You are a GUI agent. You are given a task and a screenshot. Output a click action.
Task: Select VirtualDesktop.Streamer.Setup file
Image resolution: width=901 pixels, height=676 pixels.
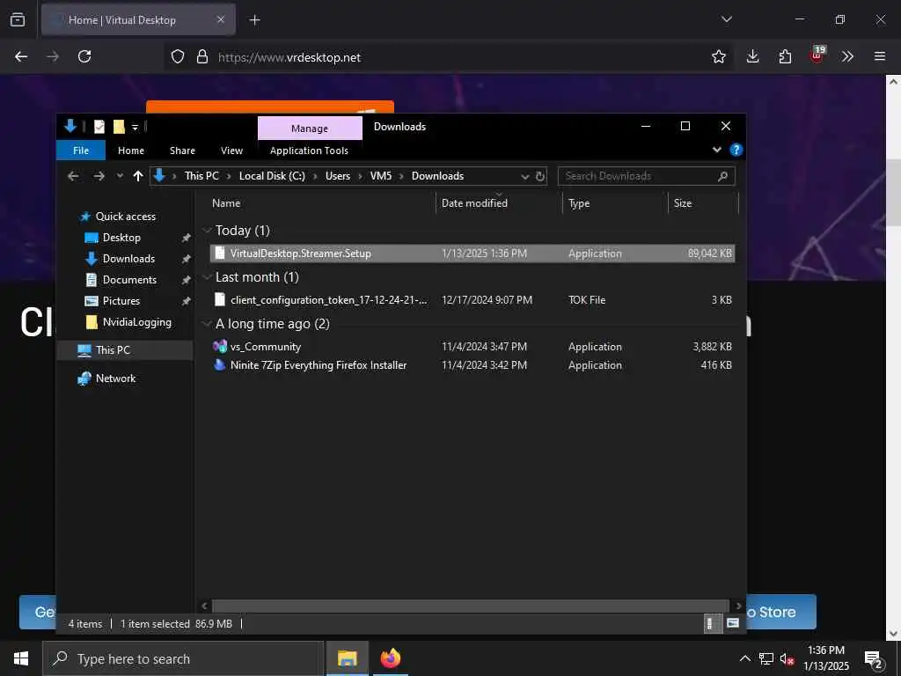472,253
